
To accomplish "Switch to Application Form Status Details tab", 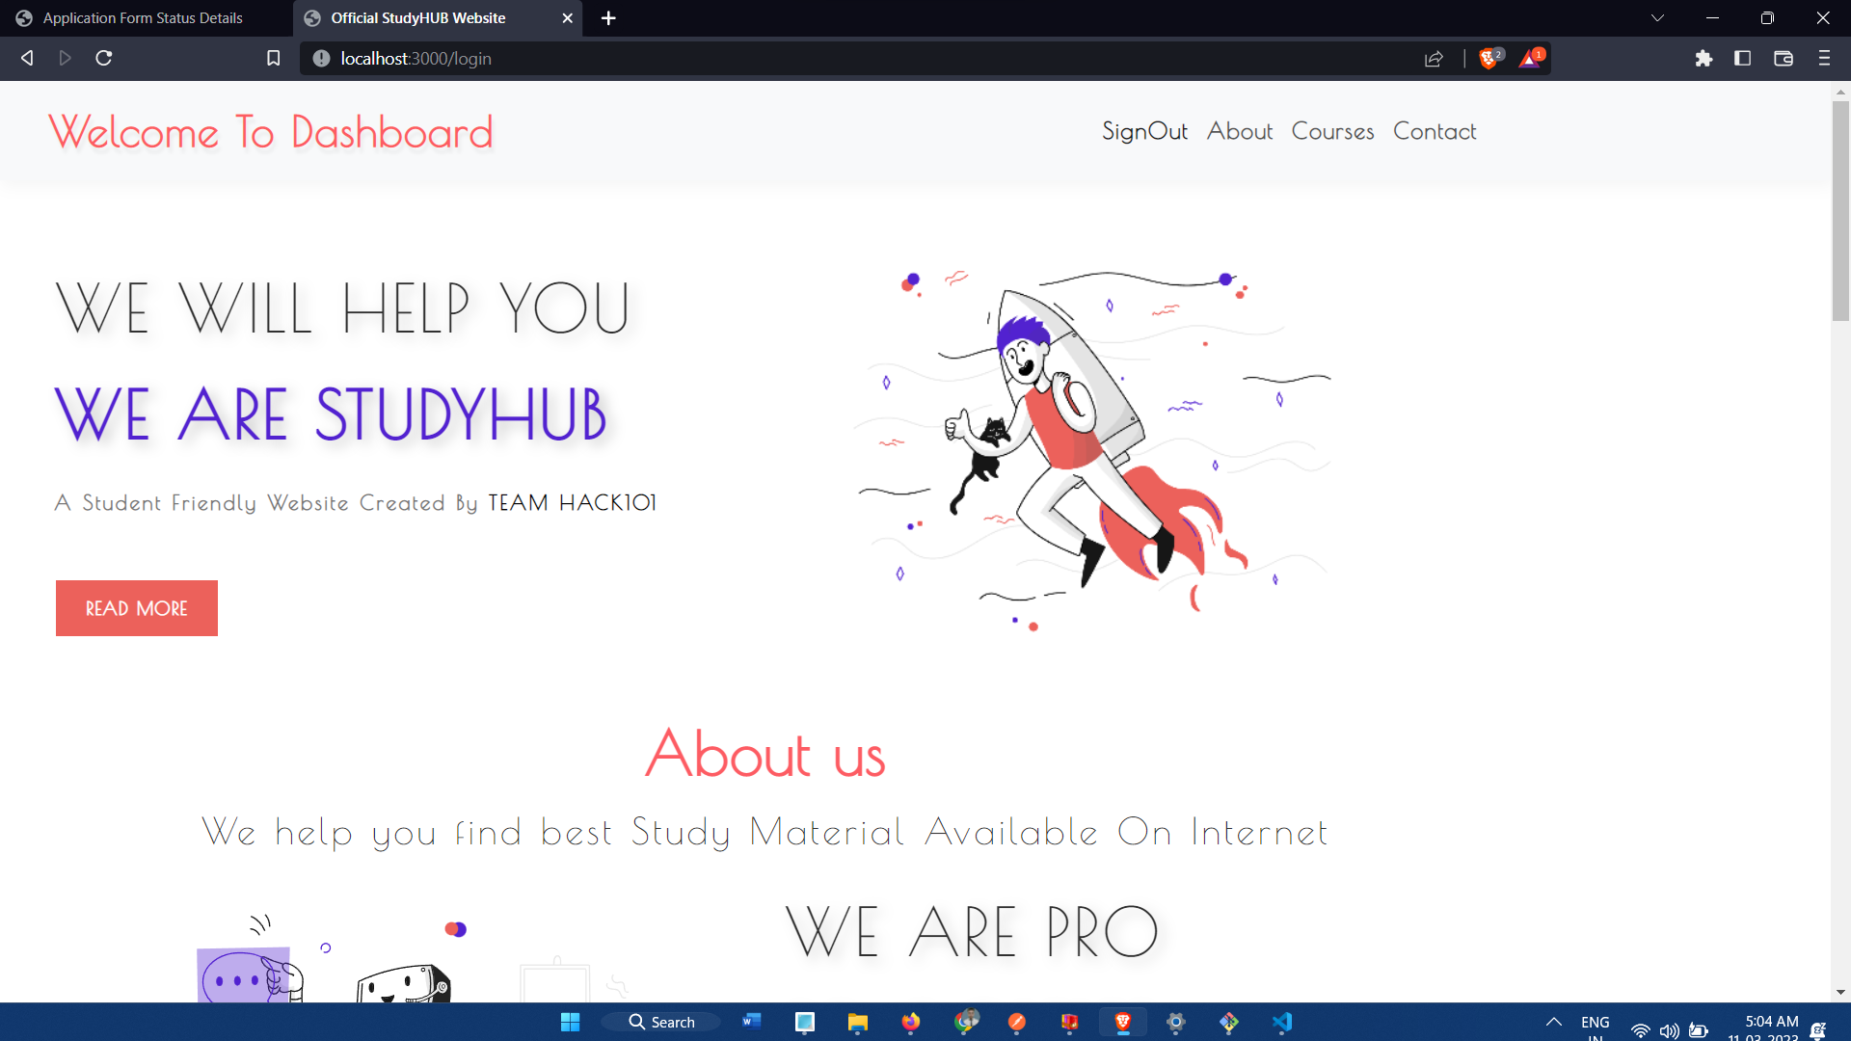I will coord(143,17).
